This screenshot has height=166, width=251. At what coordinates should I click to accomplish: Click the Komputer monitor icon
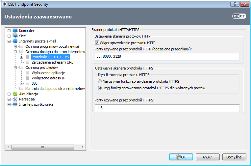(15, 31)
